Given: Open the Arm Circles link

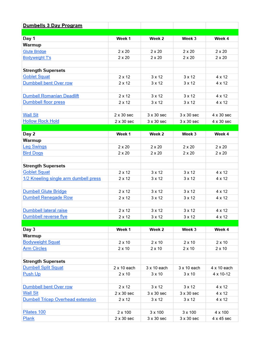Looking at the screenshot, I should [x=35, y=248].
